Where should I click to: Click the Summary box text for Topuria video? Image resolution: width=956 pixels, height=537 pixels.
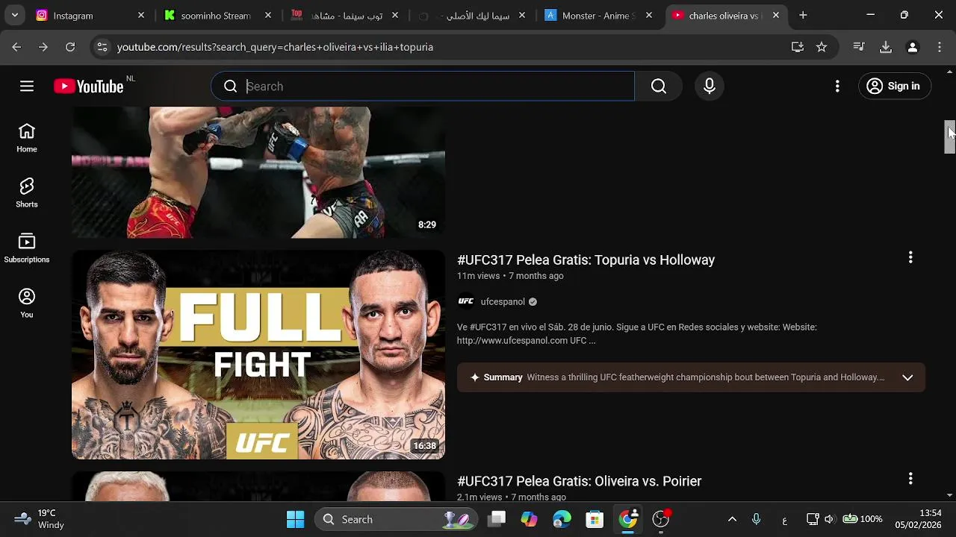pos(705,377)
